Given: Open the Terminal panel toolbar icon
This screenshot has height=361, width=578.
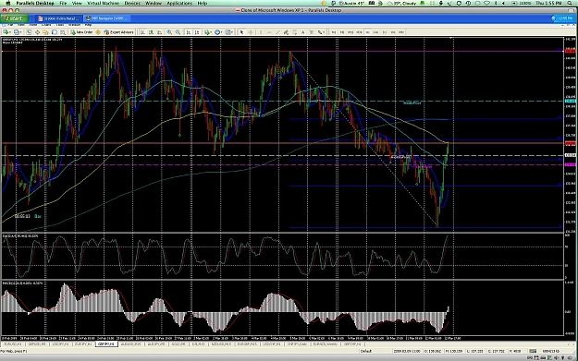Looking at the screenshot, I should point(55,32).
